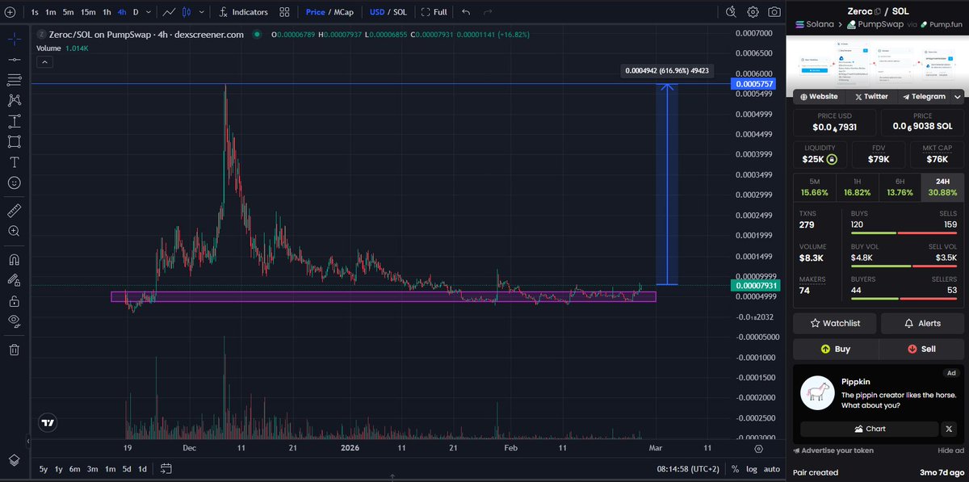Undo the last chart action

pos(466,12)
